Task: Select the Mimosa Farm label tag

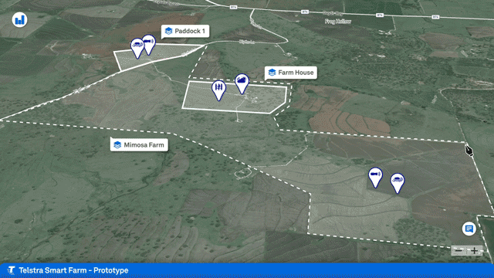Action: 139,145
